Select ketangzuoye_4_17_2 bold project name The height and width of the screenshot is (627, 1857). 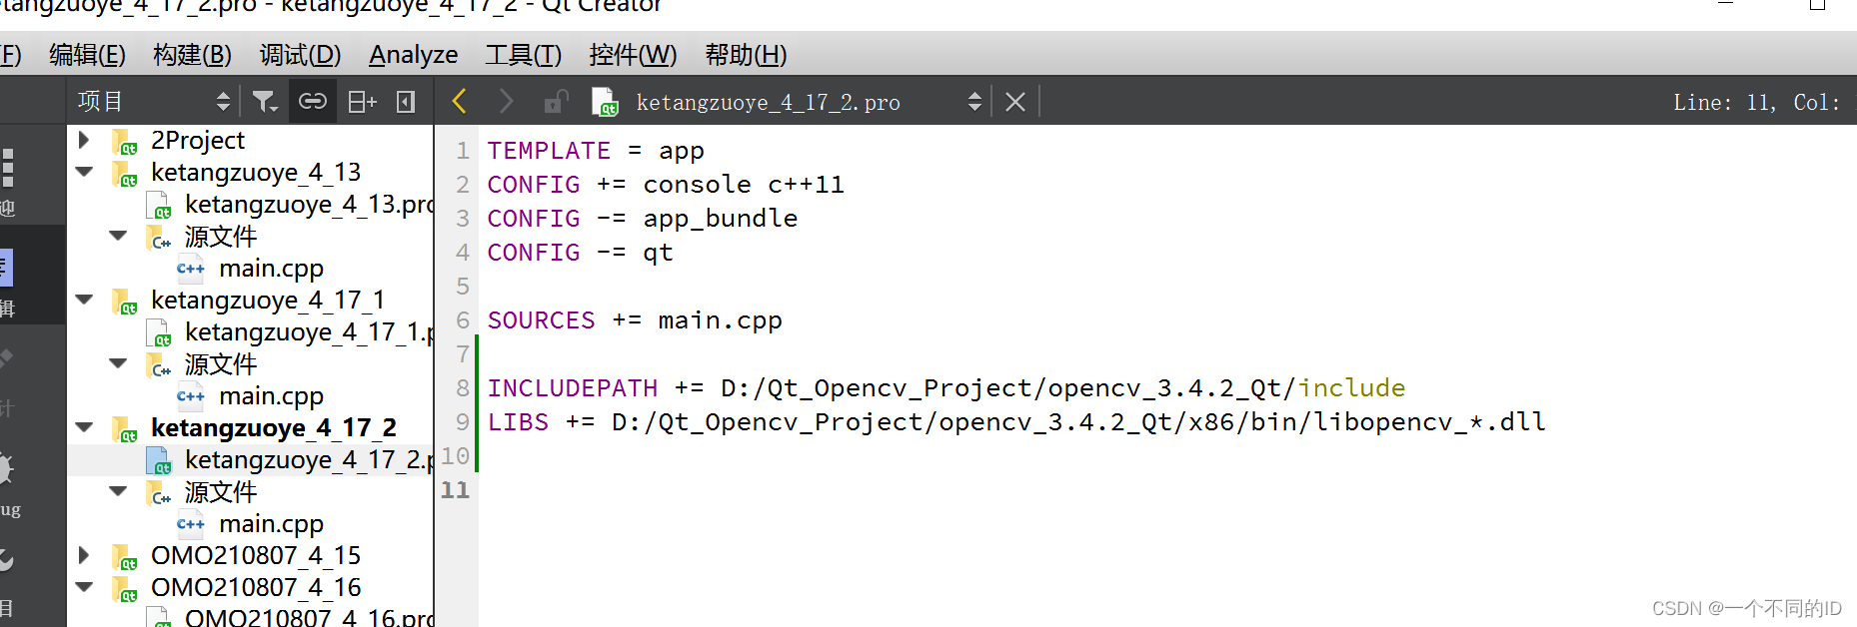[274, 427]
